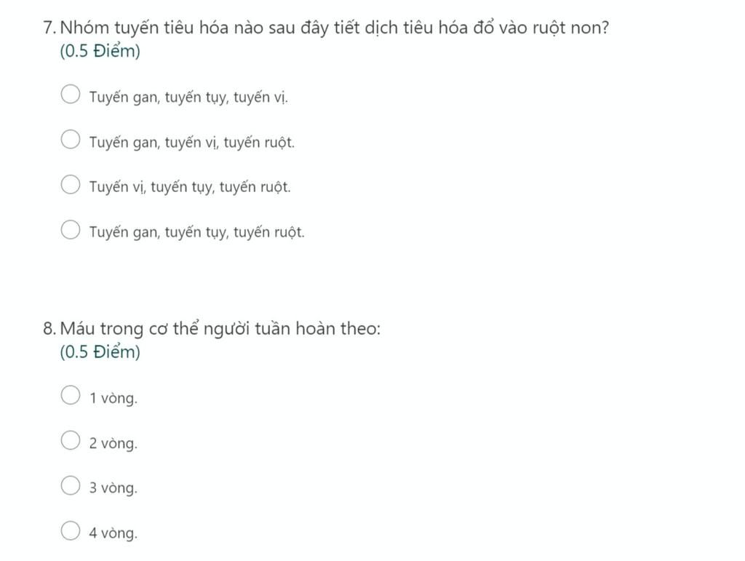745x561 pixels.
Task: Select radio button for 'Tuyến gan, tuyến tụy, tuyến vị'
Action: (71, 94)
